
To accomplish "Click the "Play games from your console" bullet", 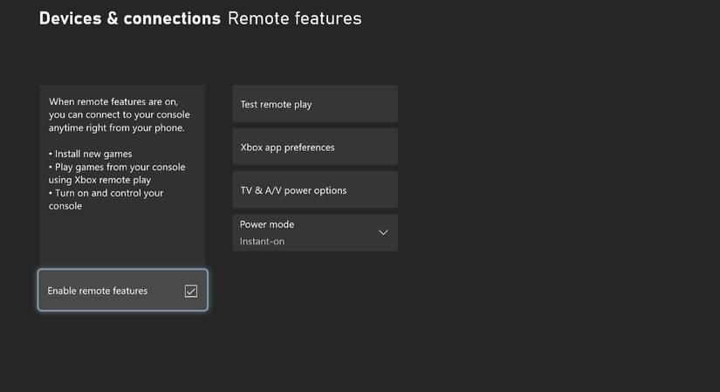I will [117, 167].
